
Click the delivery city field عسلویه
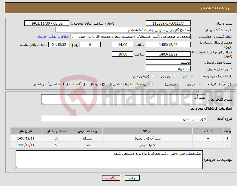168,69
